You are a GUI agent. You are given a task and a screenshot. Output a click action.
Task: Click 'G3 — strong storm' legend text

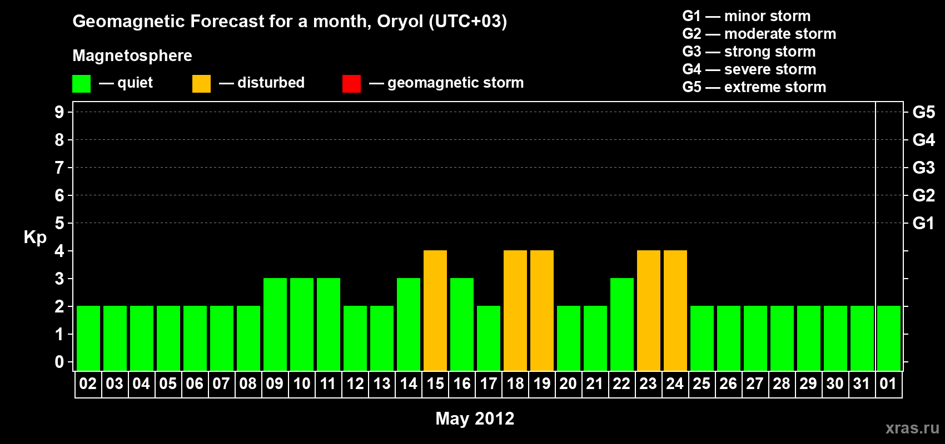coord(749,52)
